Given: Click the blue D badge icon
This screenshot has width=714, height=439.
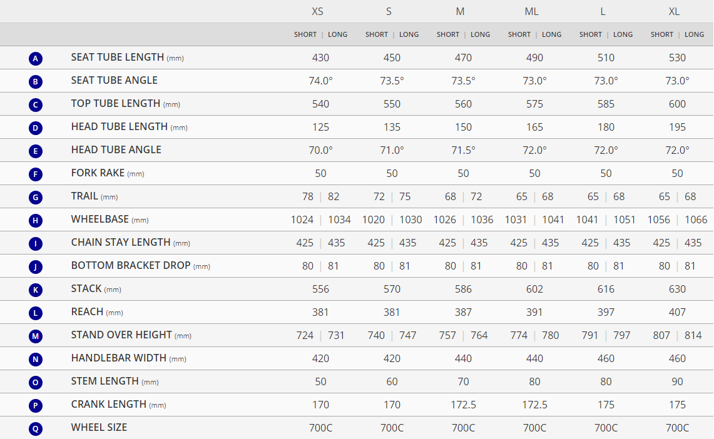Looking at the screenshot, I should (x=36, y=128).
